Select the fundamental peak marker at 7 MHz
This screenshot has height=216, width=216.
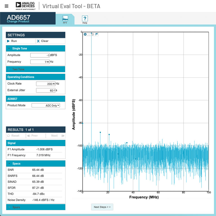click(91, 33)
